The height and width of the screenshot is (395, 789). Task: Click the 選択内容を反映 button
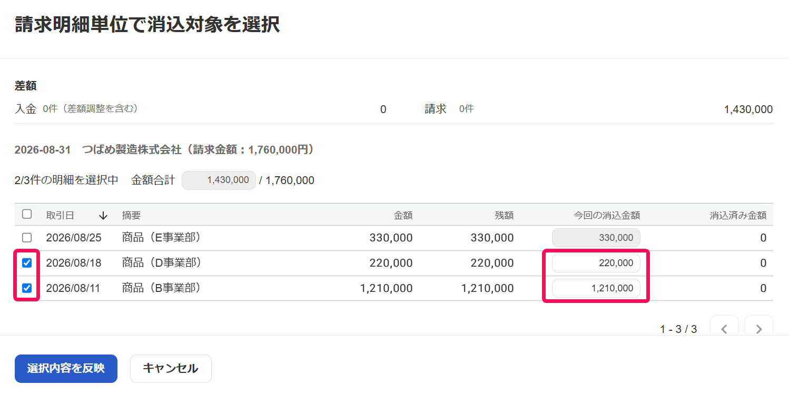pyautogui.click(x=66, y=369)
